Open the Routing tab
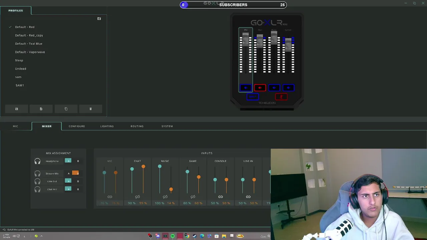Viewport: 427px width, 240px height. pos(137,126)
